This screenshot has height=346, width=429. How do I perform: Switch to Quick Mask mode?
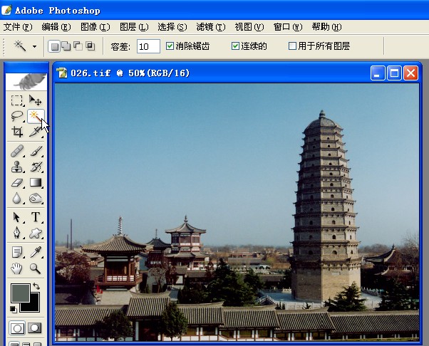click(x=35, y=327)
